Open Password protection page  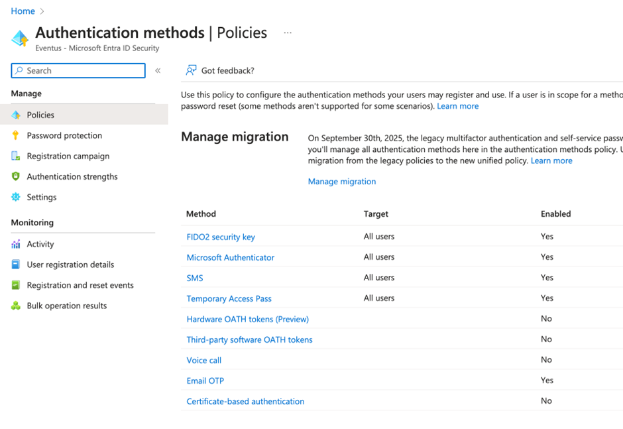point(64,135)
